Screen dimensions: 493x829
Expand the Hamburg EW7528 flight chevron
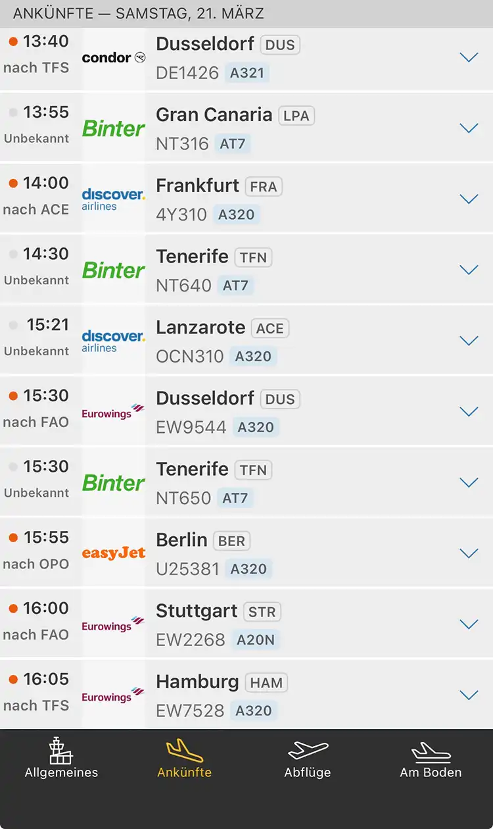[x=469, y=695]
